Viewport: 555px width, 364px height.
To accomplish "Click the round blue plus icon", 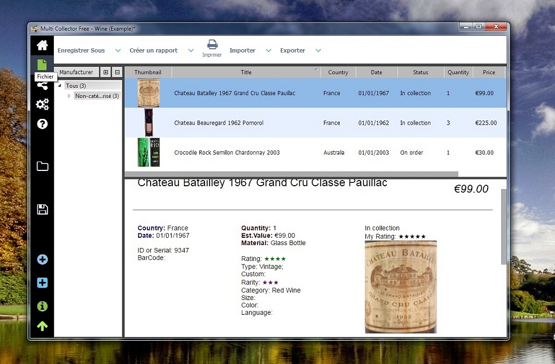I will [x=42, y=259].
